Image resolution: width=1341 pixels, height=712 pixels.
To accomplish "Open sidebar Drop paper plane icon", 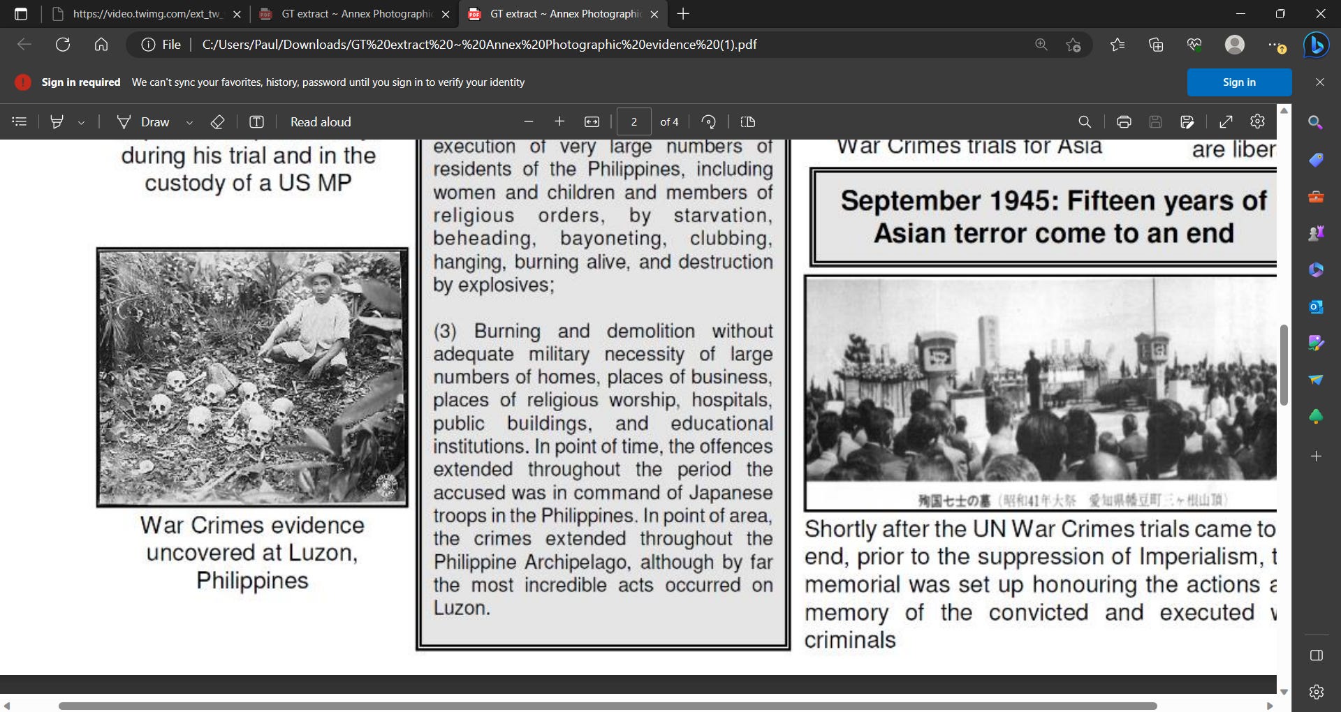I will pos(1316,380).
